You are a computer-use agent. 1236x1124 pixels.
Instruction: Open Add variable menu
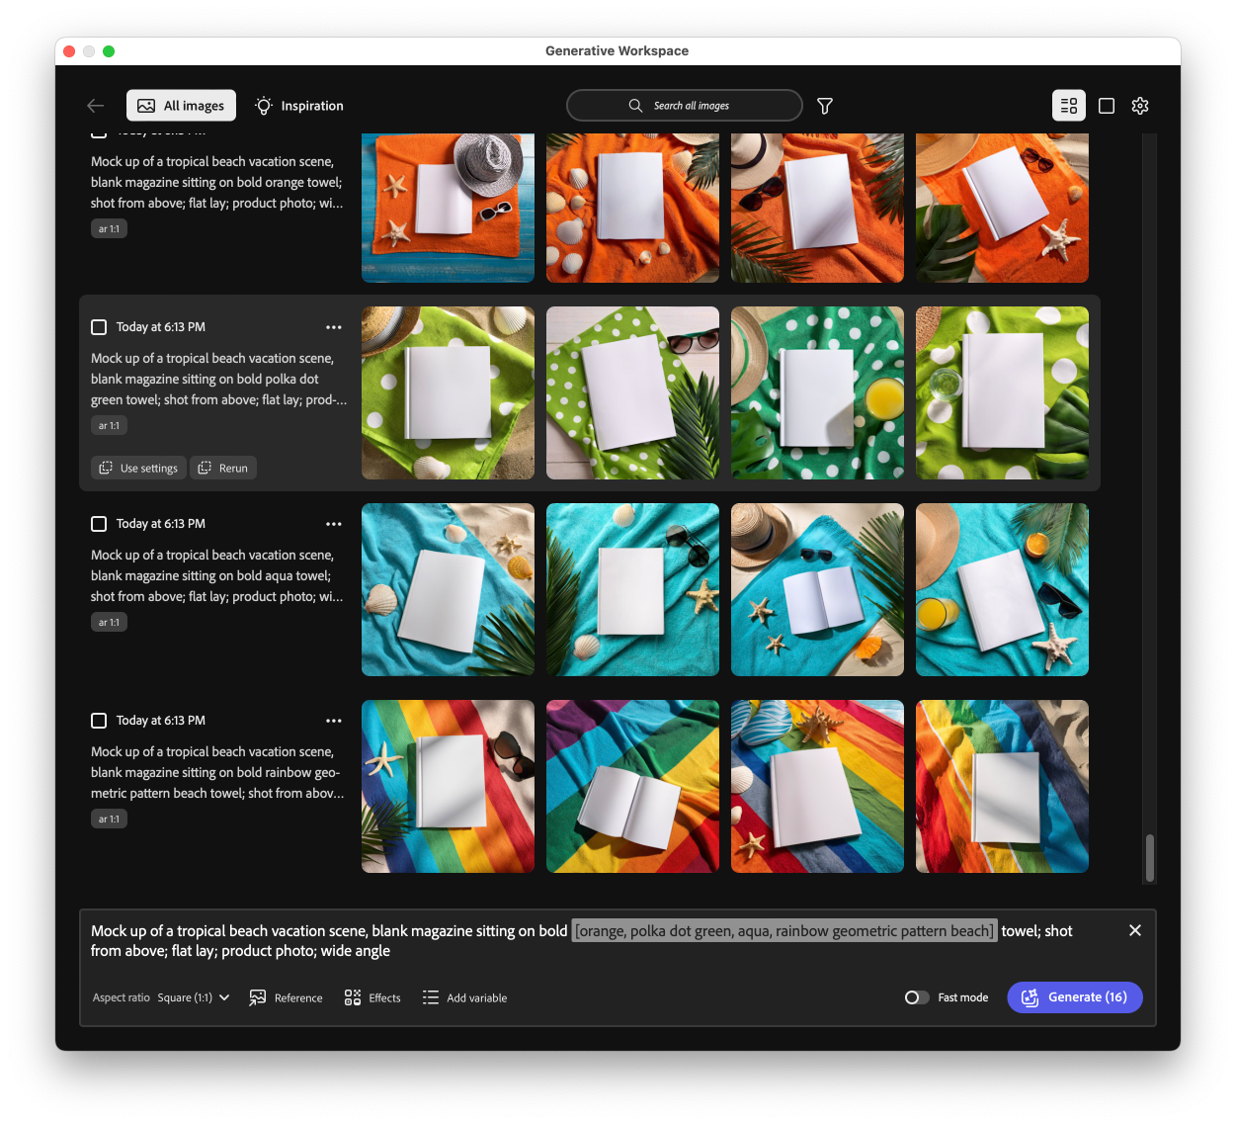pos(464,997)
